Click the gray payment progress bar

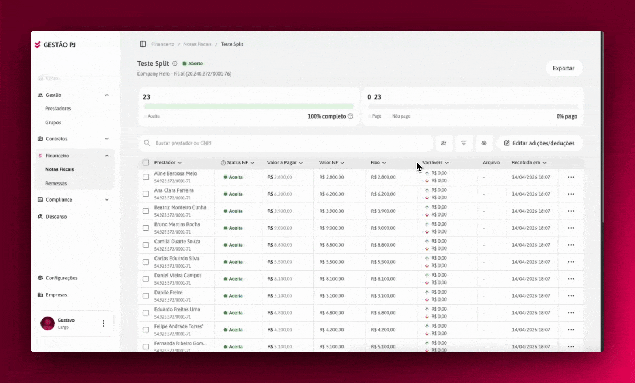point(473,106)
